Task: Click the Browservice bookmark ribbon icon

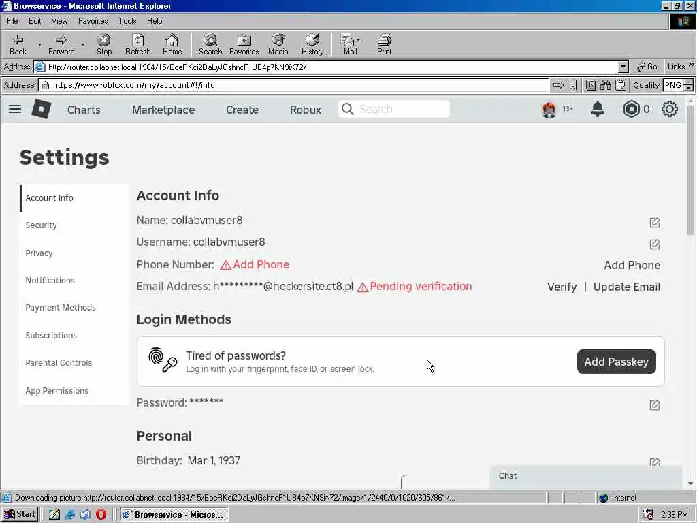Action: [x=573, y=85]
